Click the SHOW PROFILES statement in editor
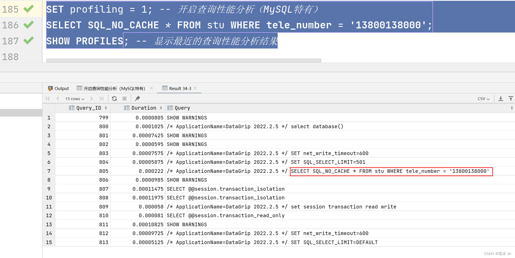515x258 pixels. [85, 41]
